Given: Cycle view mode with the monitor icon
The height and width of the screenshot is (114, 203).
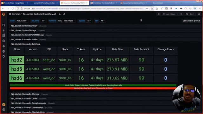Looking at the screenshot, I should (199, 14).
